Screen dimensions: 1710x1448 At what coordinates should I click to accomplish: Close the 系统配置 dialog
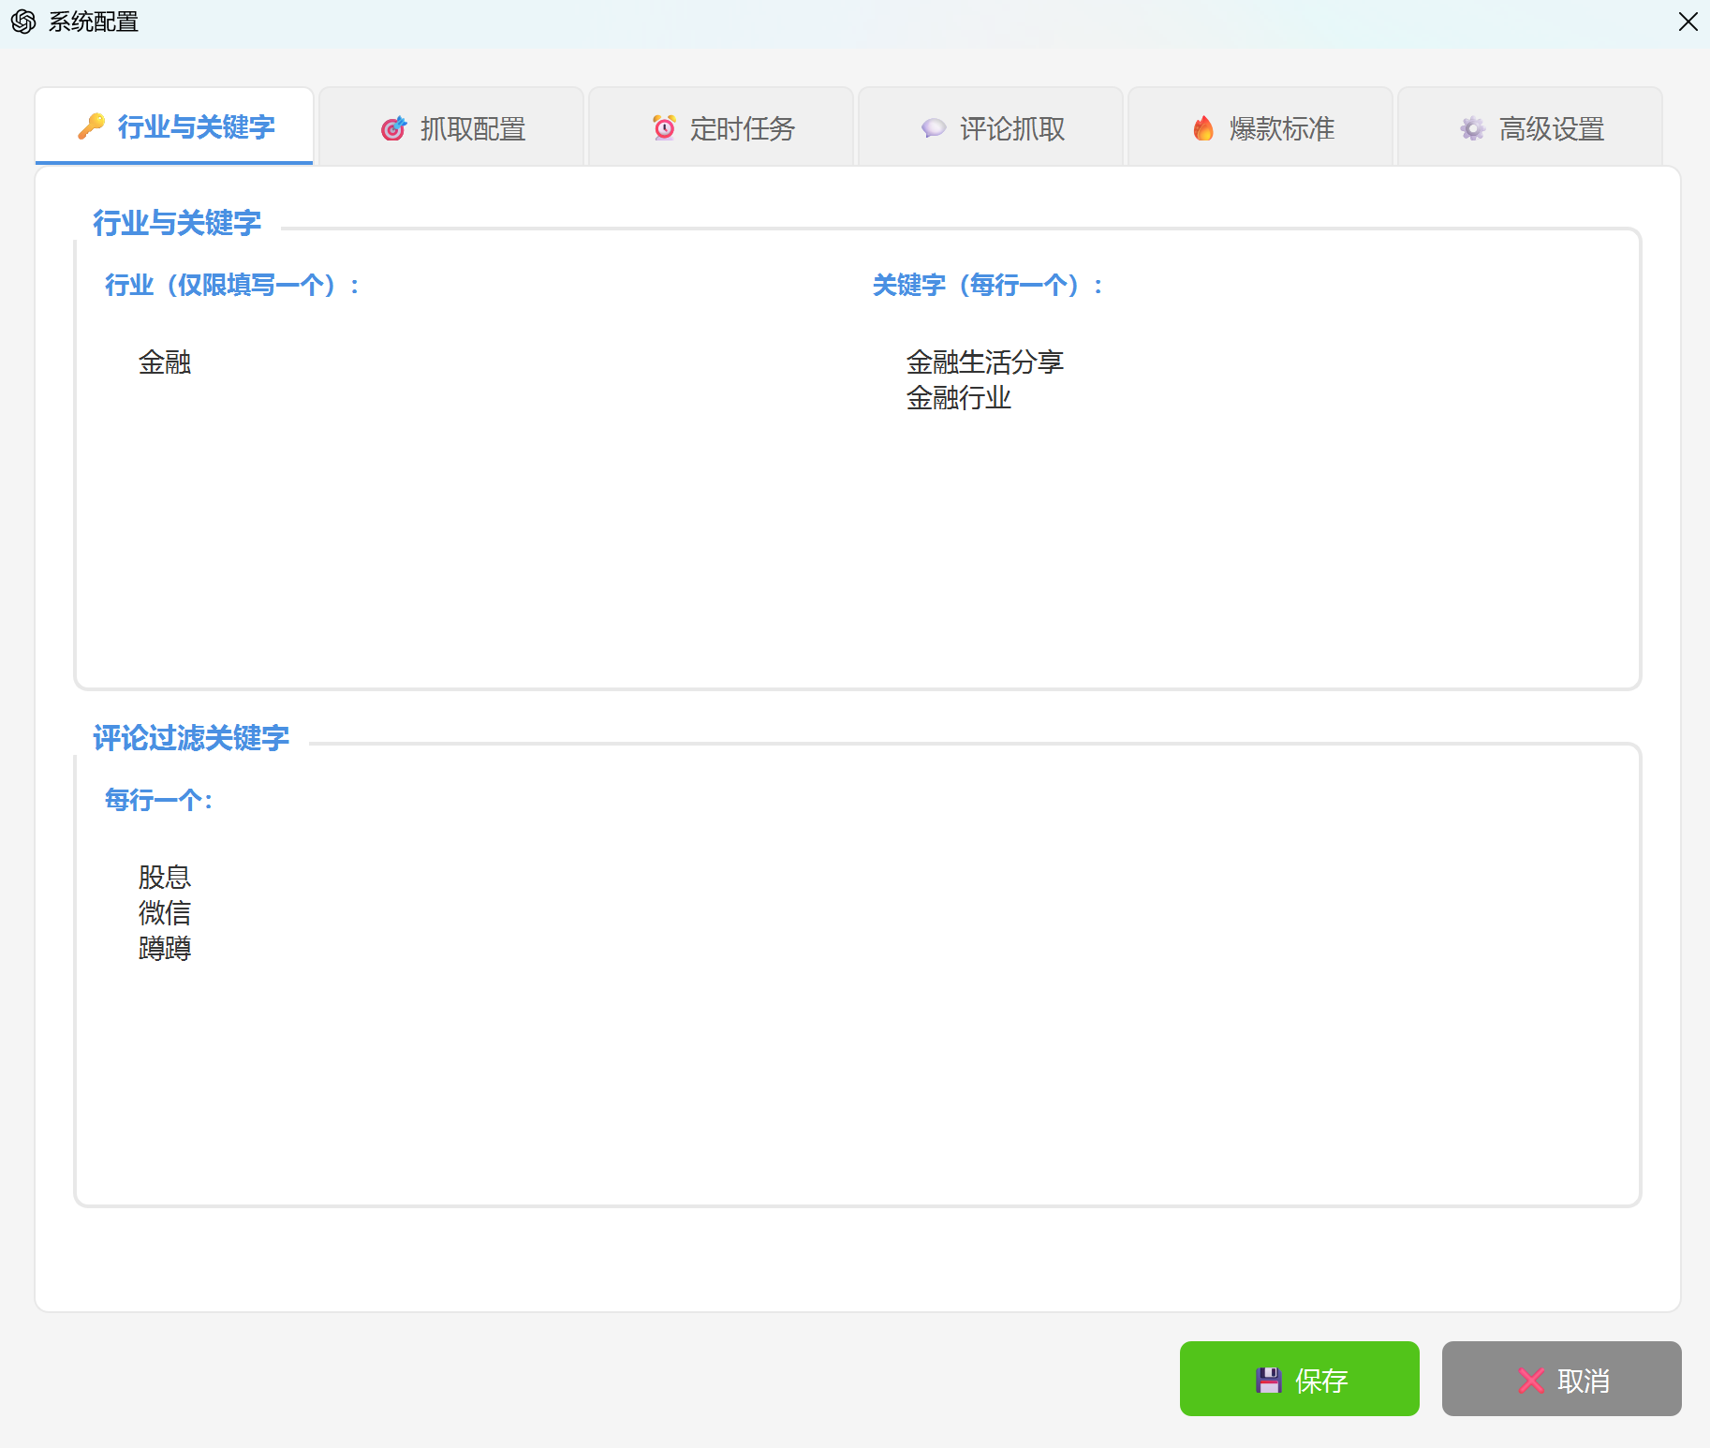(x=1688, y=21)
